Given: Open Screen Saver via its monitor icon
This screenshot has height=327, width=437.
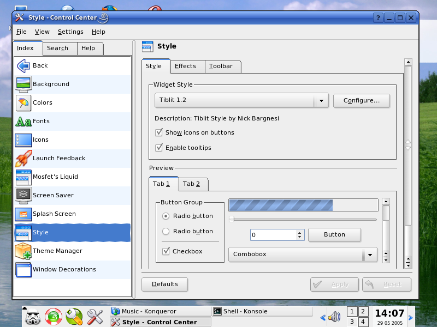Looking at the screenshot, I should tap(23, 195).
